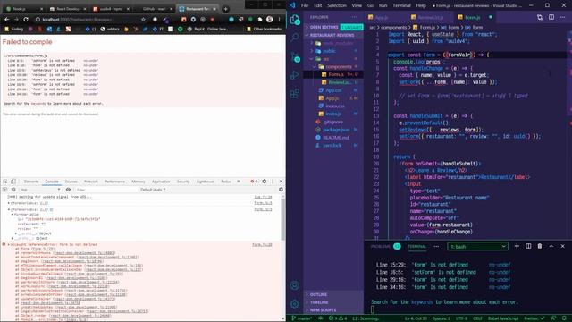Open the Manage gear in VS Code activity bar

(295, 303)
